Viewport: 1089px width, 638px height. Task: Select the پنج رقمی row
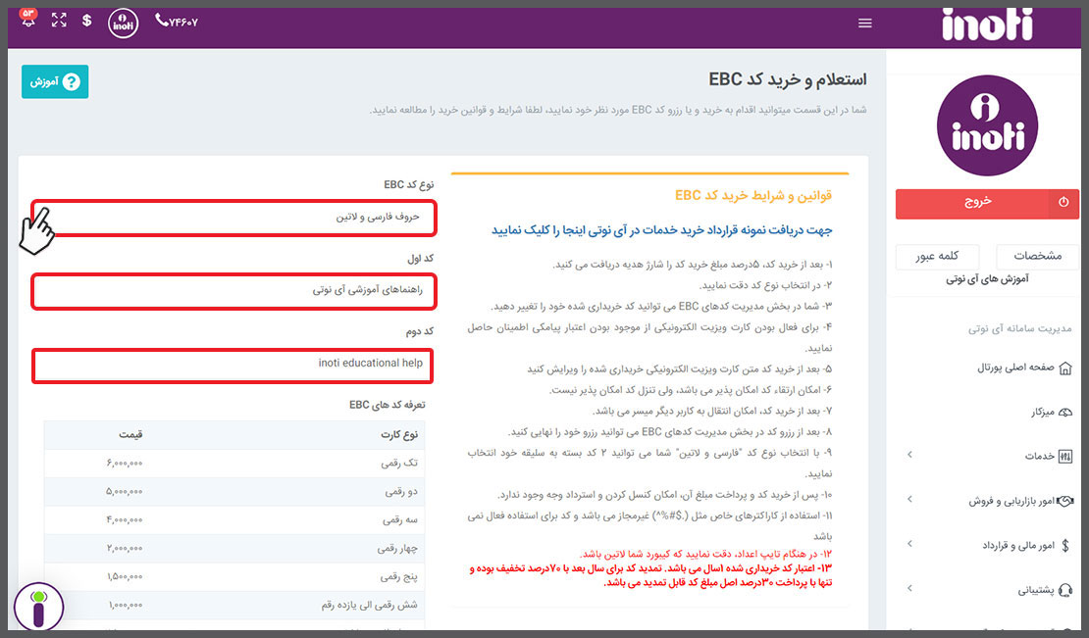[234, 577]
